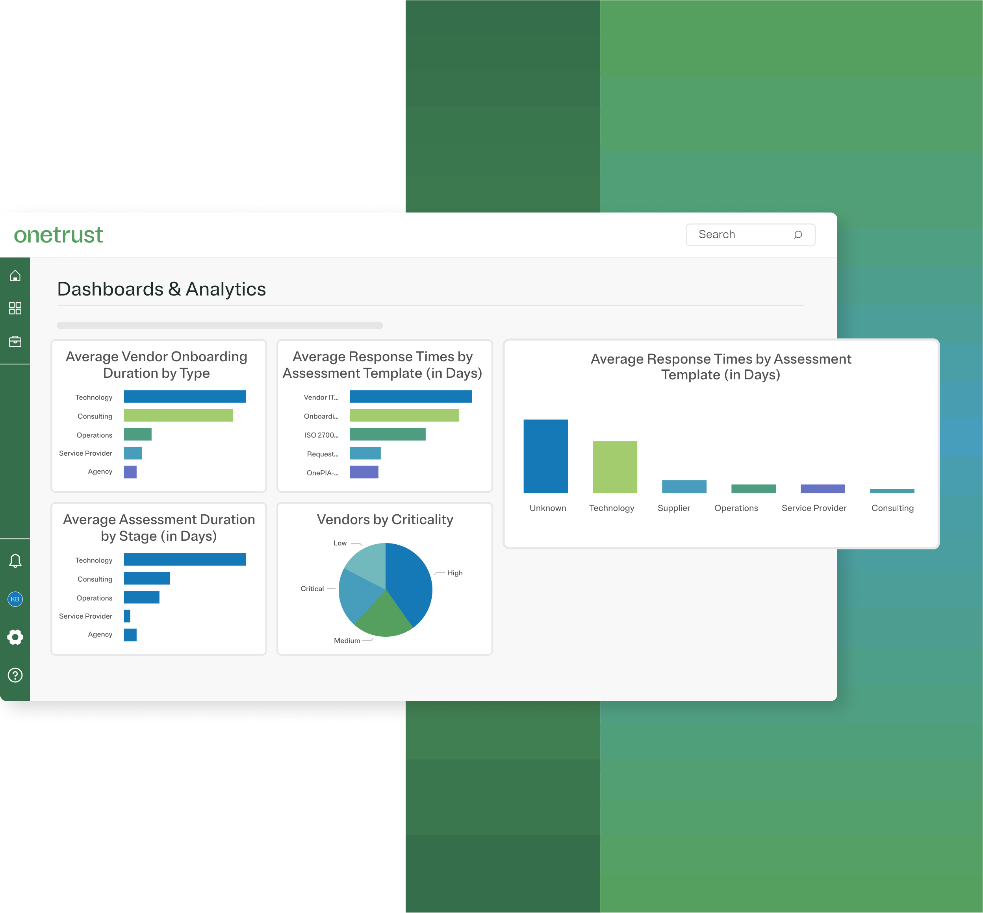Open the help question mark icon
The width and height of the screenshot is (983, 913).
coord(15,675)
